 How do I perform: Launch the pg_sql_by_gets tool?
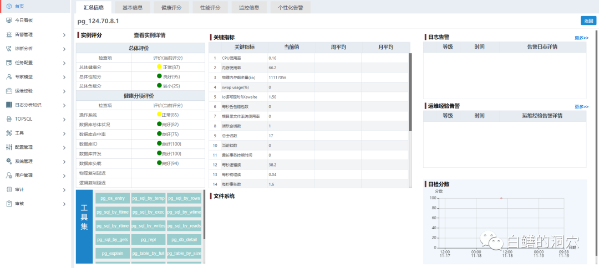coord(113,239)
